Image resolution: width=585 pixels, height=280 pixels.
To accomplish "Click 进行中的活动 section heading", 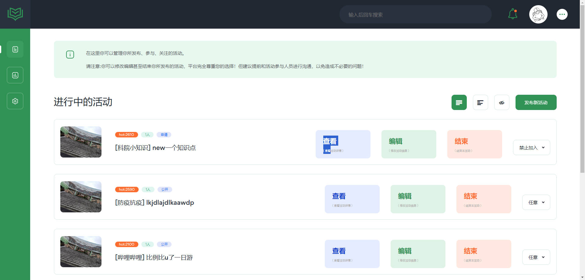I will (x=83, y=102).
